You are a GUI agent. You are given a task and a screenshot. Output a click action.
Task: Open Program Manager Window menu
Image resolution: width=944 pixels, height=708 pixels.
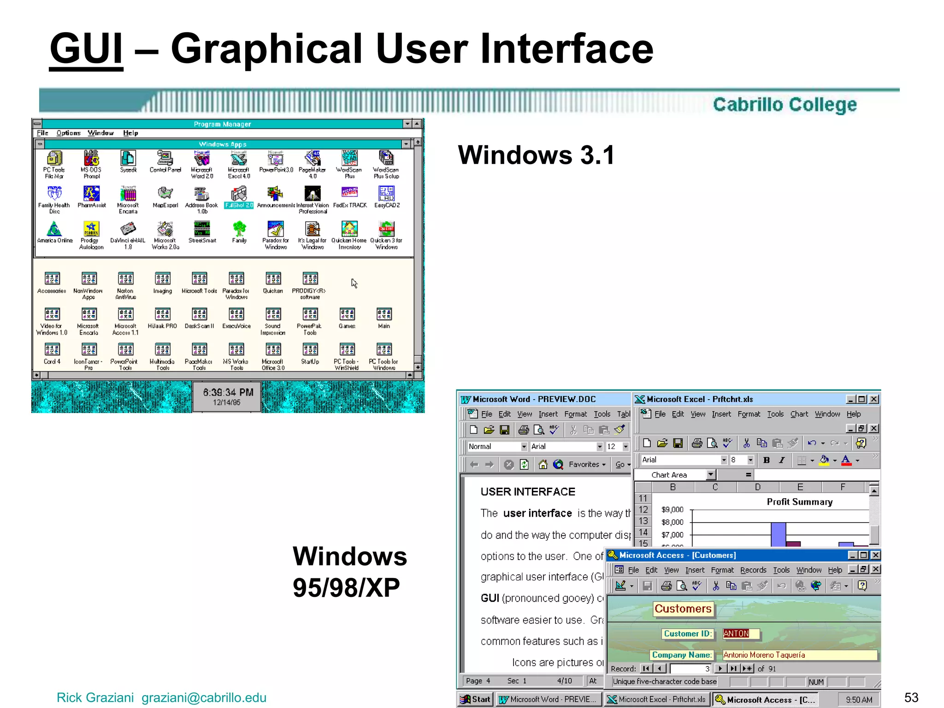coord(100,133)
